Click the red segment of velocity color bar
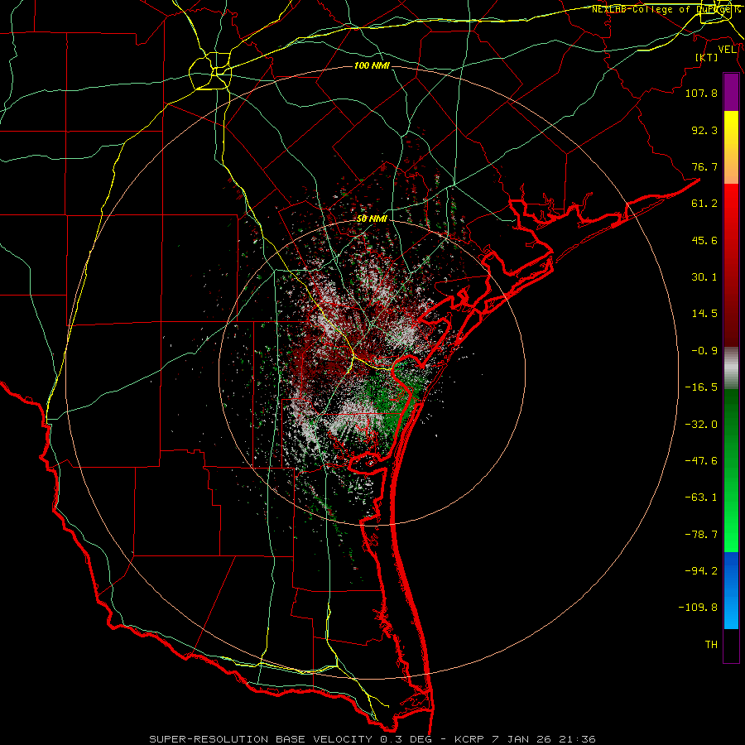Screen dimensions: 745x745 click(x=731, y=265)
